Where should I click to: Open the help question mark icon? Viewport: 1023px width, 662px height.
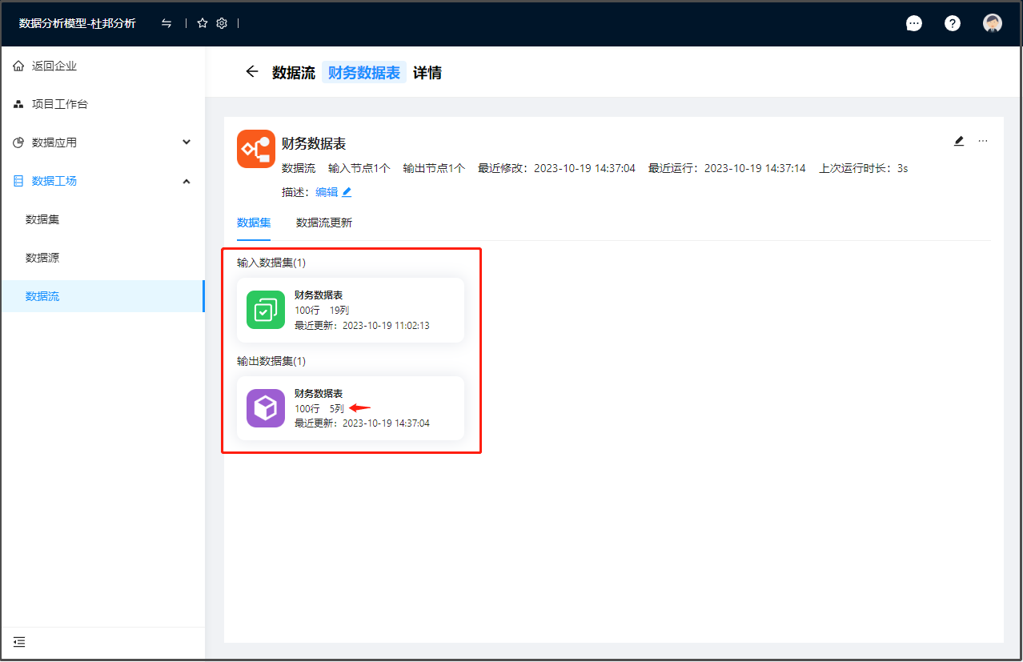click(x=952, y=23)
